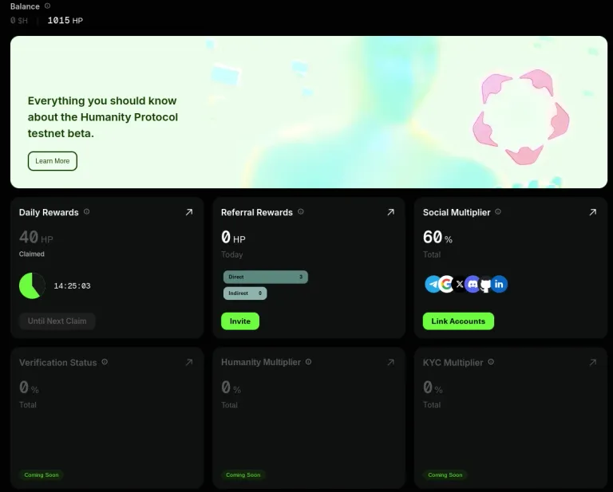Open Verification Status arrow icon
The image size is (613, 492).
[x=189, y=362]
